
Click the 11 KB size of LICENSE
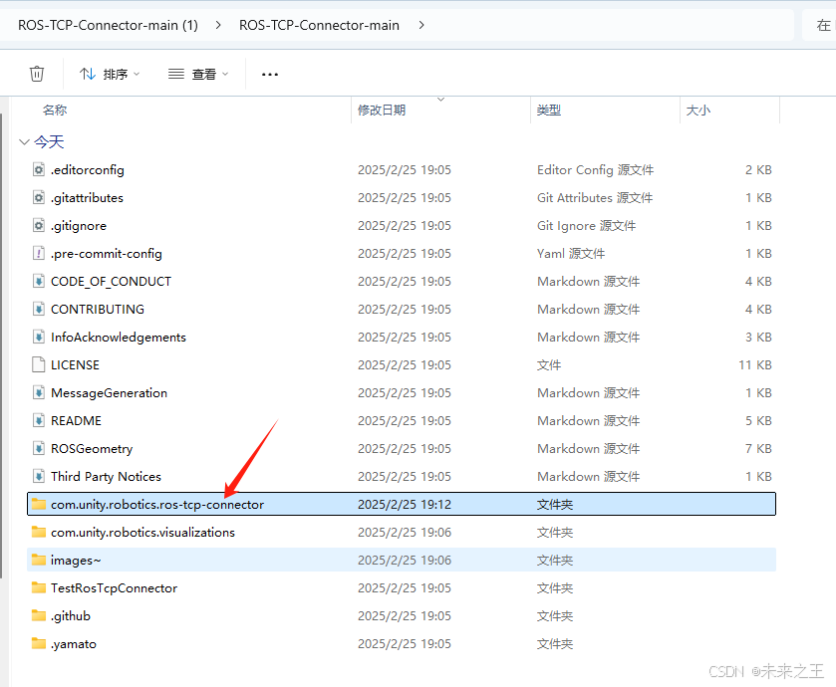[x=755, y=364]
